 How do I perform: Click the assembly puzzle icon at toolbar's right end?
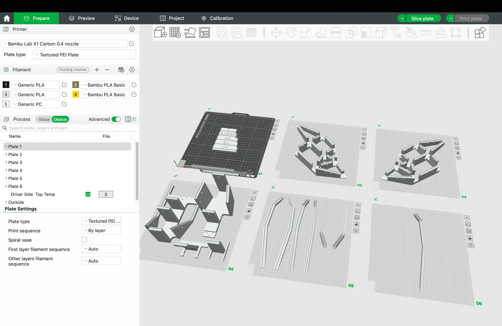pyautogui.click(x=480, y=32)
